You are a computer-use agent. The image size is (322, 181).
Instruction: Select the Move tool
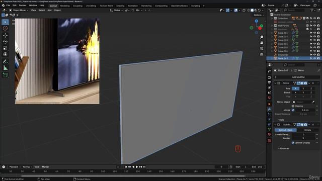coord(6,35)
